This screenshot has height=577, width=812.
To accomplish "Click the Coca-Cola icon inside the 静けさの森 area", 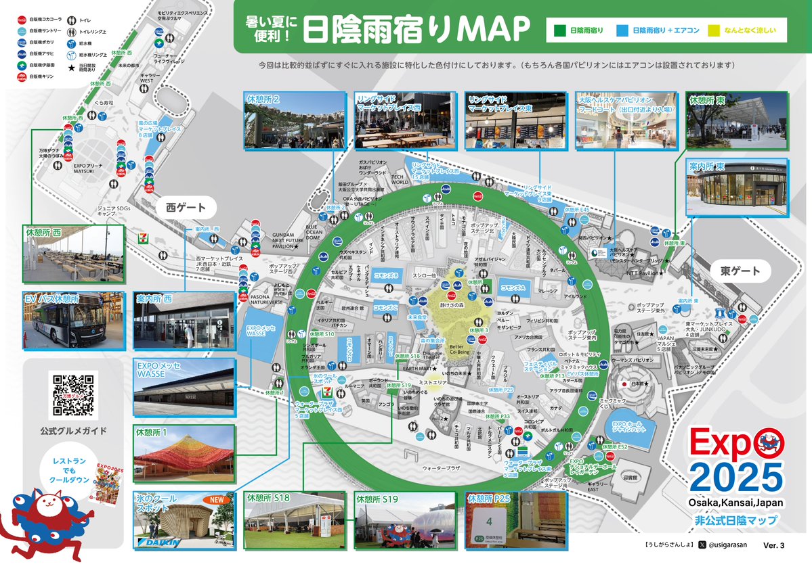I will [x=451, y=295].
